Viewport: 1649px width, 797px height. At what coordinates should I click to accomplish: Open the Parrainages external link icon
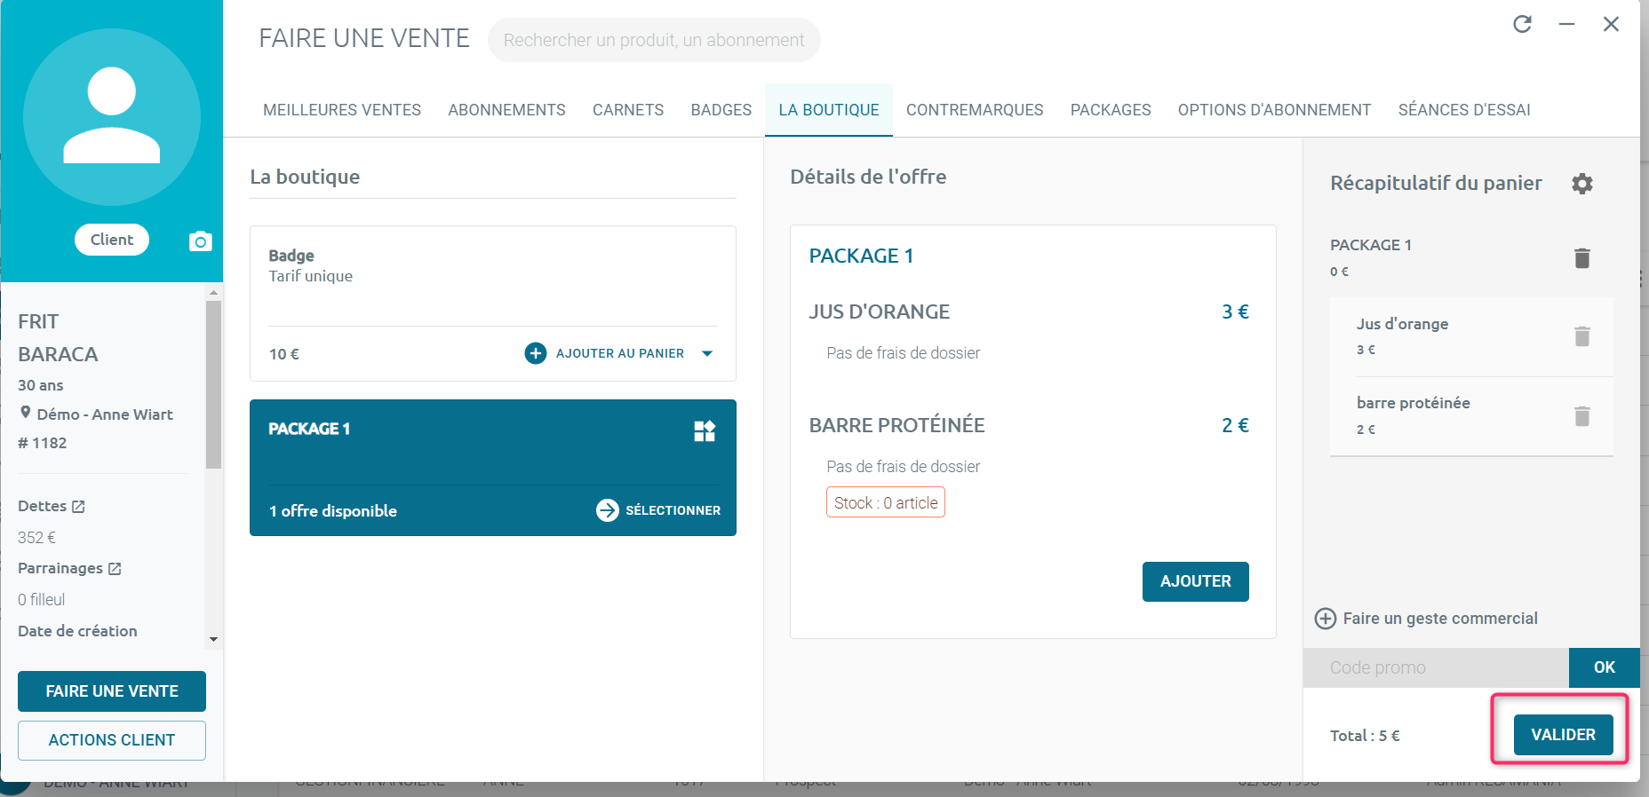pos(115,569)
